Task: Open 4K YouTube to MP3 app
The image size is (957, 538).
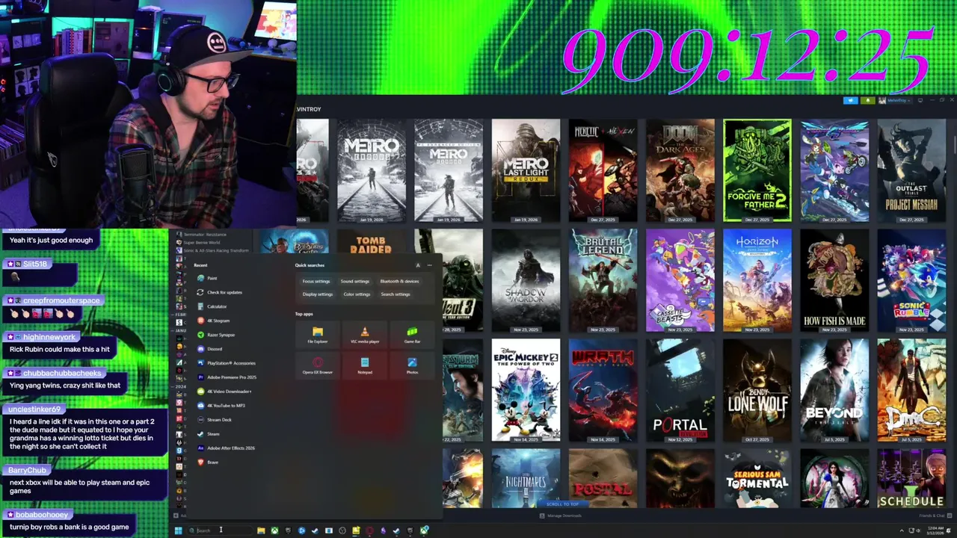Action: point(221,406)
